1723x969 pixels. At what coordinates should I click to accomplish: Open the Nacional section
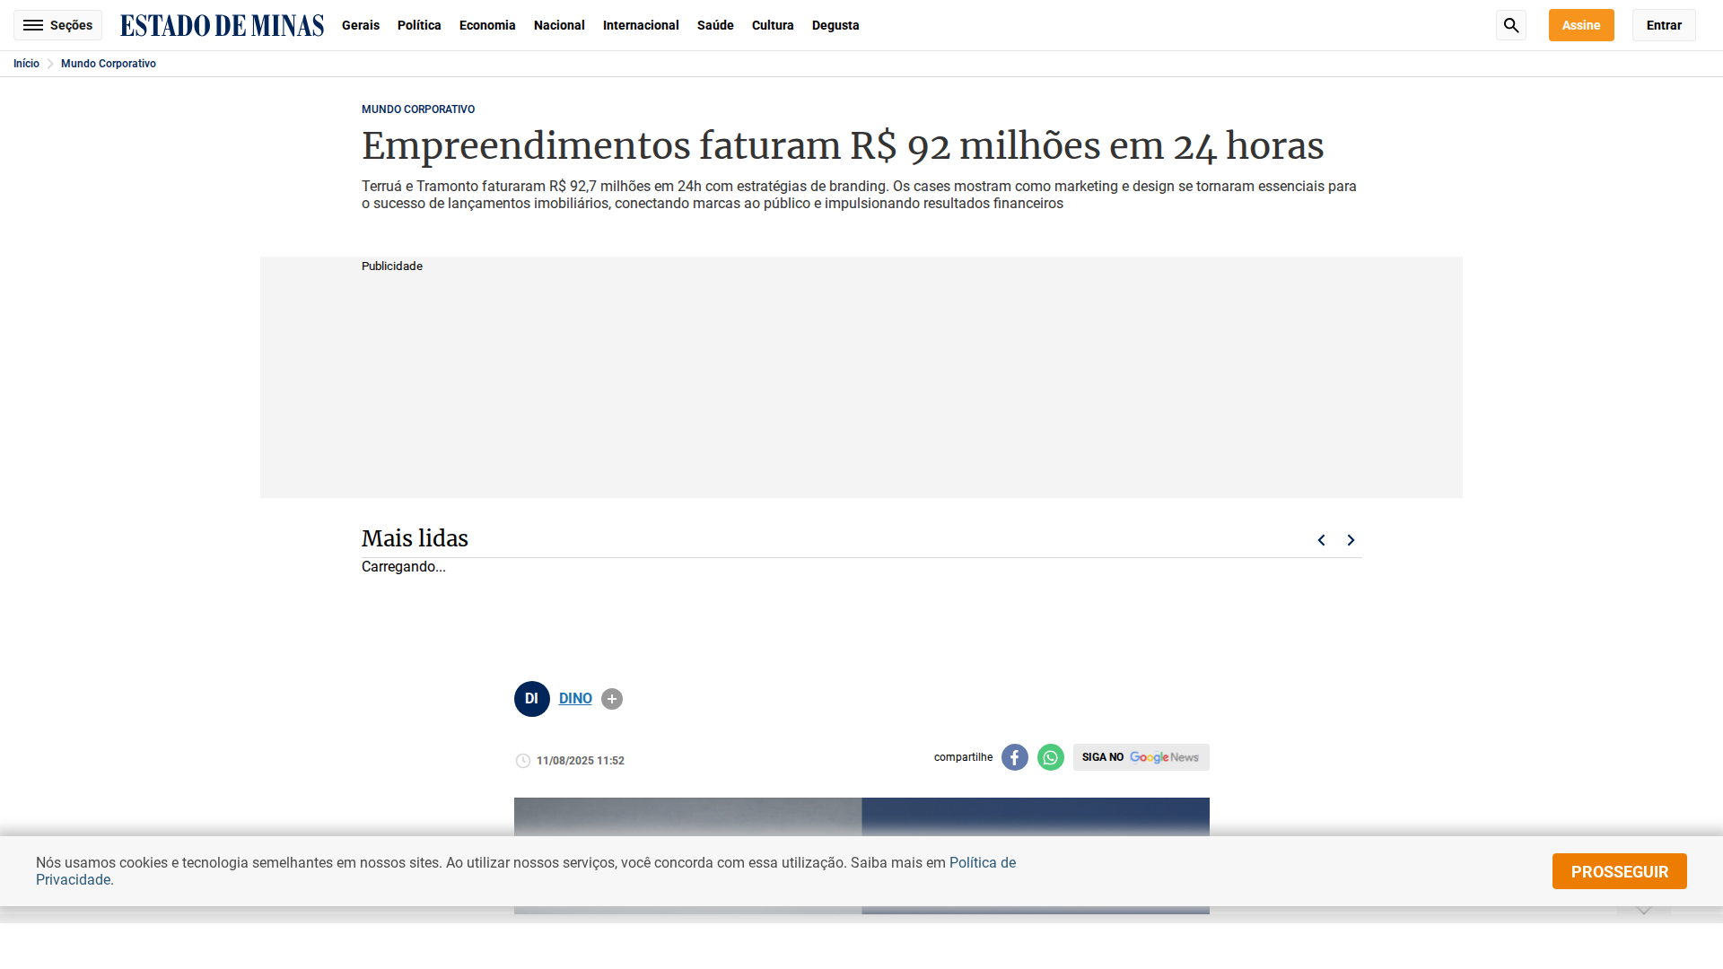click(x=559, y=25)
